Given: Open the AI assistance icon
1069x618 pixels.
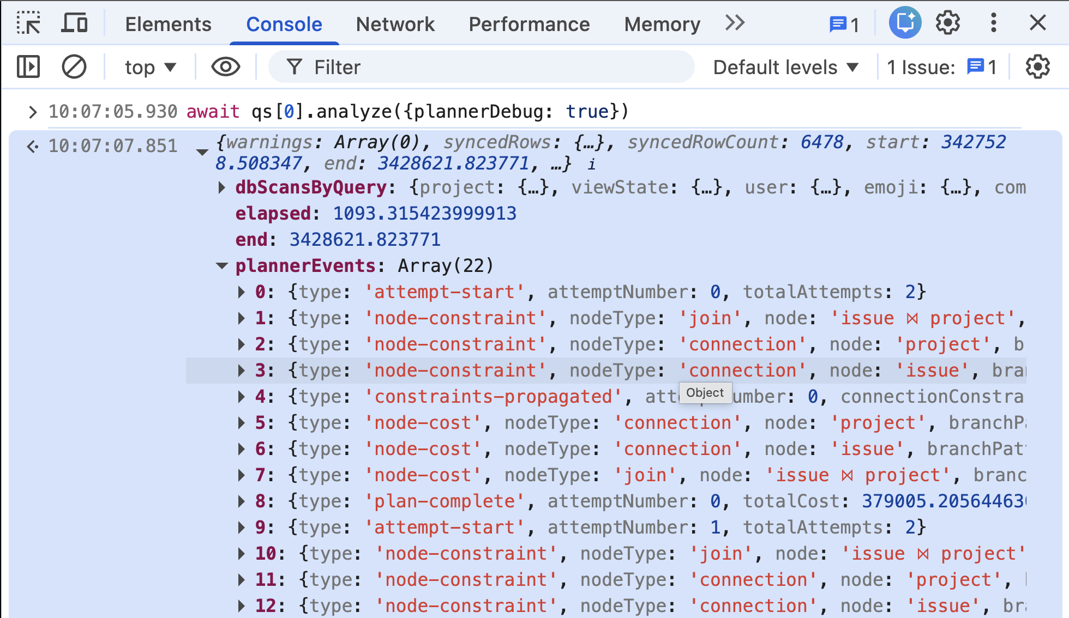Looking at the screenshot, I should [x=905, y=23].
